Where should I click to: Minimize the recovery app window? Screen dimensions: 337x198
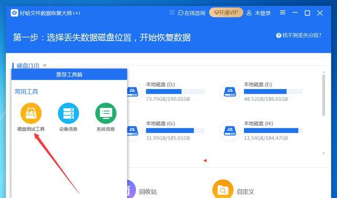(295, 13)
